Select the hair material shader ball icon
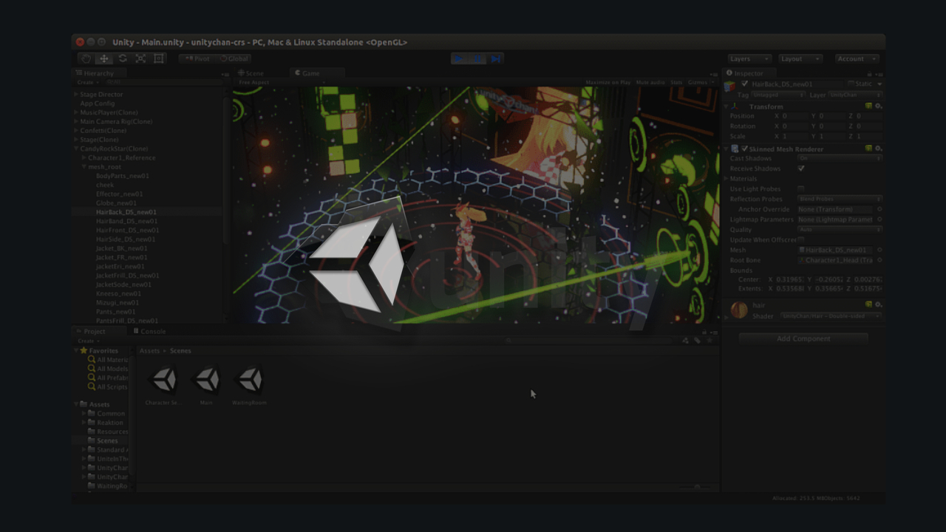The height and width of the screenshot is (532, 946). (739, 308)
